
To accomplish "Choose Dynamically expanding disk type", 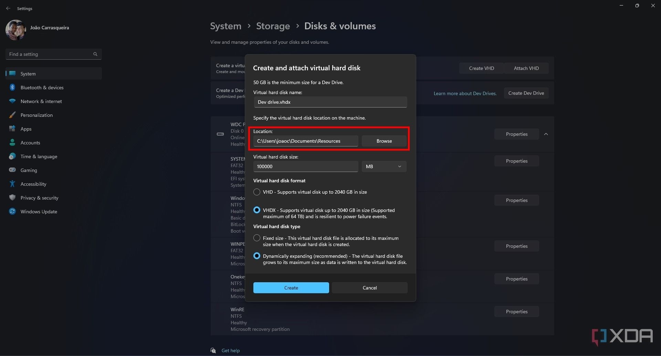I will point(257,256).
